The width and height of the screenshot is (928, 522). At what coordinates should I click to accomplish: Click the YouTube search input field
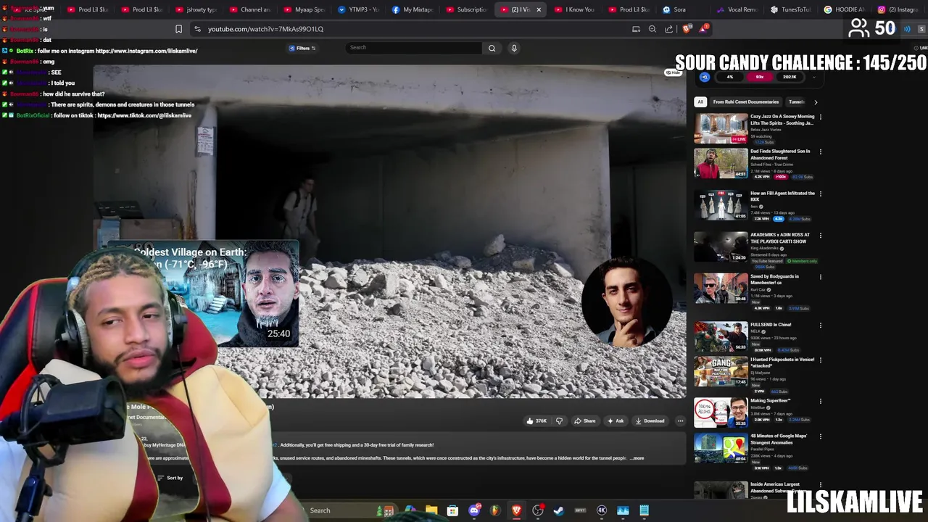tap(413, 48)
